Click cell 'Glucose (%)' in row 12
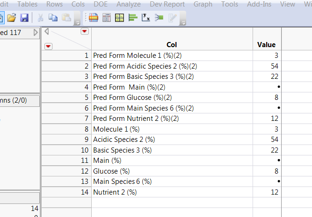The width and height of the screenshot is (312, 217). tap(172, 171)
